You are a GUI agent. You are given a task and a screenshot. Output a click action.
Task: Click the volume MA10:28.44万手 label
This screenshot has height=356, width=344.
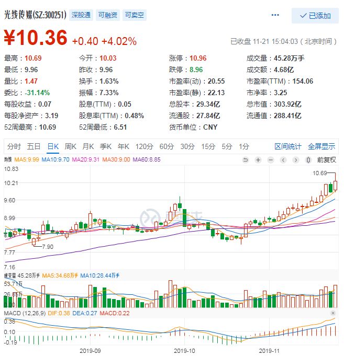100,275
